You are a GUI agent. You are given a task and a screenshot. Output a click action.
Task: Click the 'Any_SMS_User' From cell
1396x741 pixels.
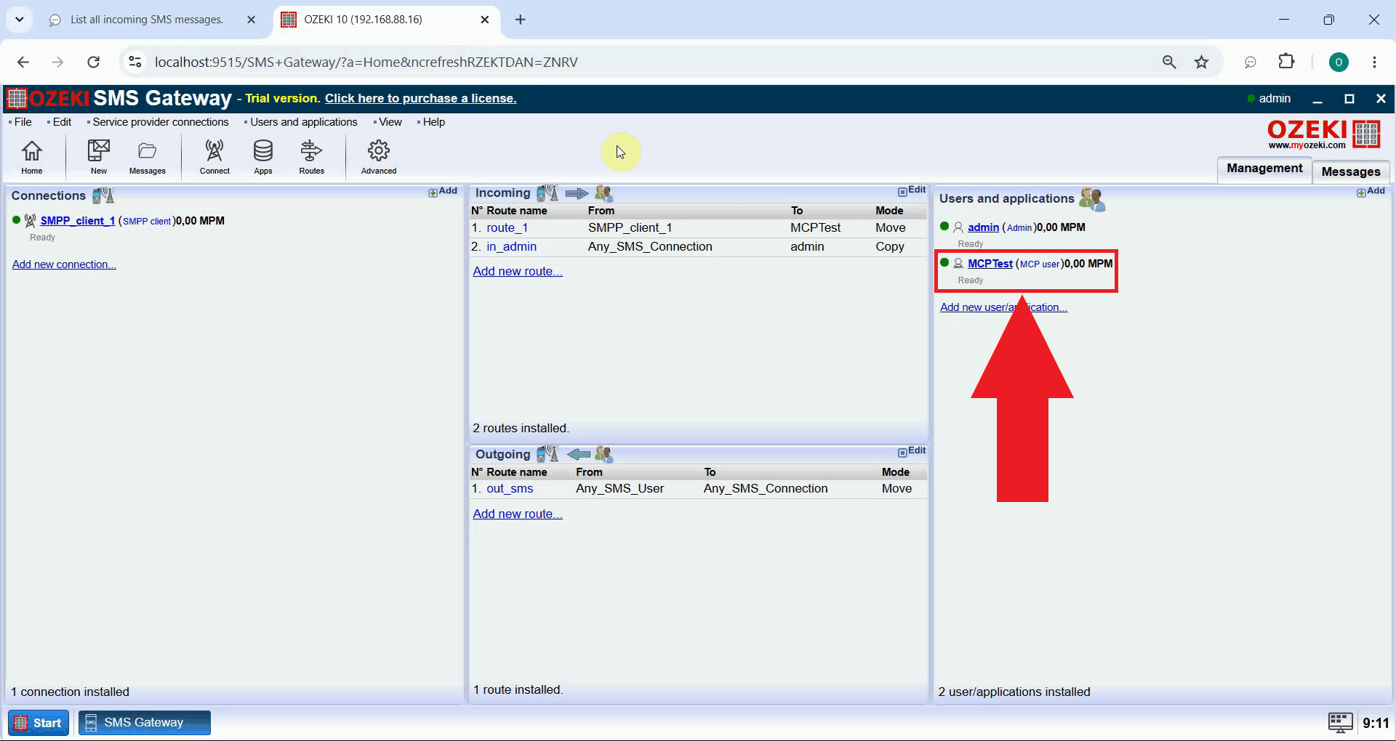619,489
